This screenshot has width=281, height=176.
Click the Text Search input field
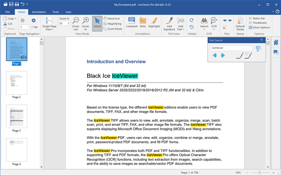(x=231, y=48)
